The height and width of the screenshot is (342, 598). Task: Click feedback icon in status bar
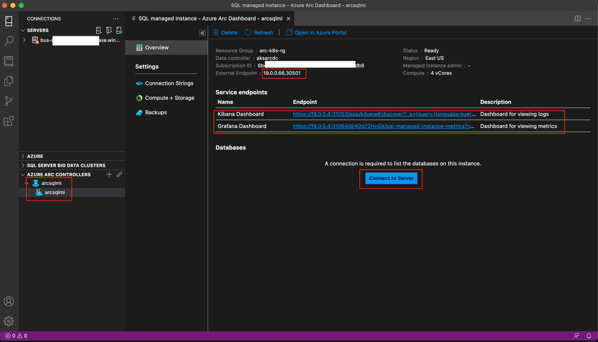tap(576, 335)
